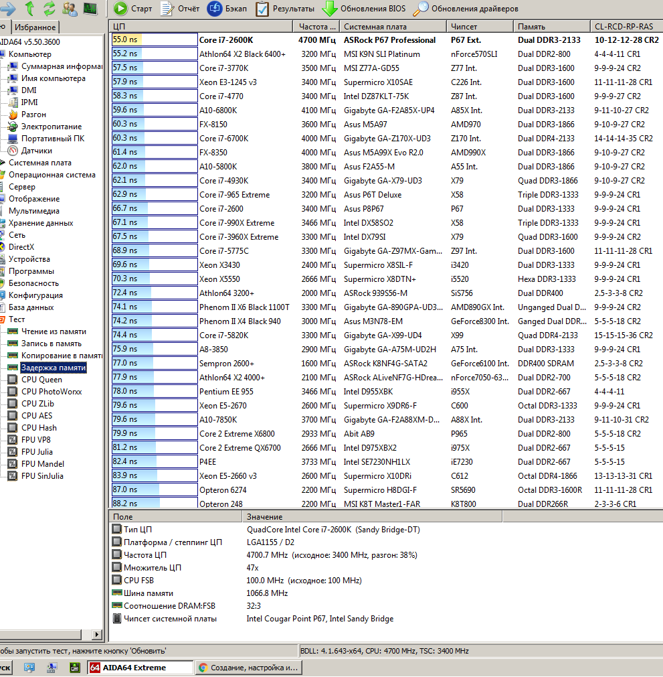Select Разгон with flame icon
Viewport: 663px width, 677px height.
28,115
